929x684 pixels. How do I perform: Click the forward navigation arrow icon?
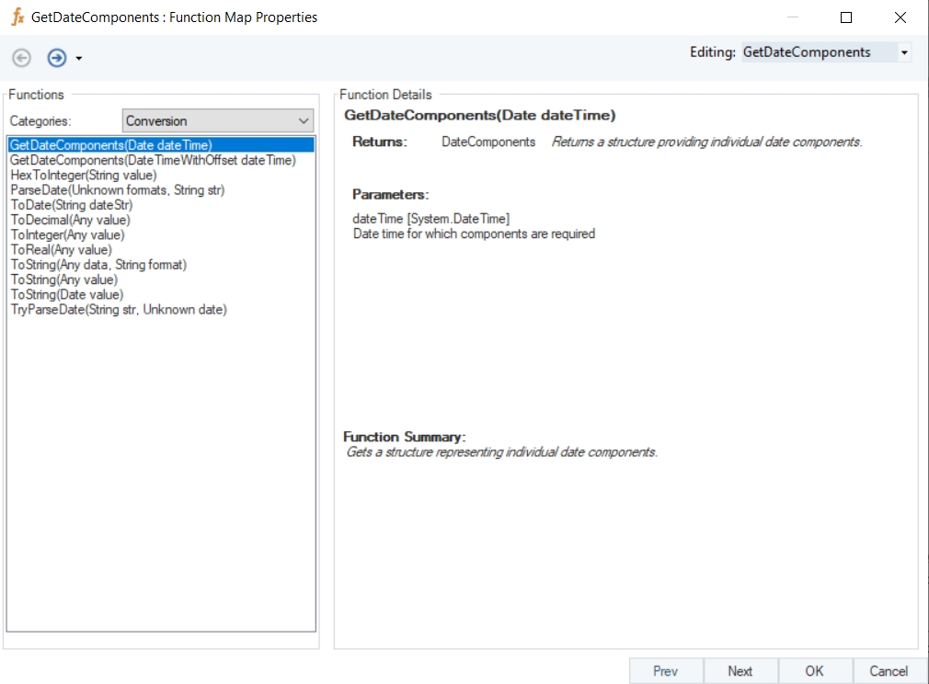(57, 58)
